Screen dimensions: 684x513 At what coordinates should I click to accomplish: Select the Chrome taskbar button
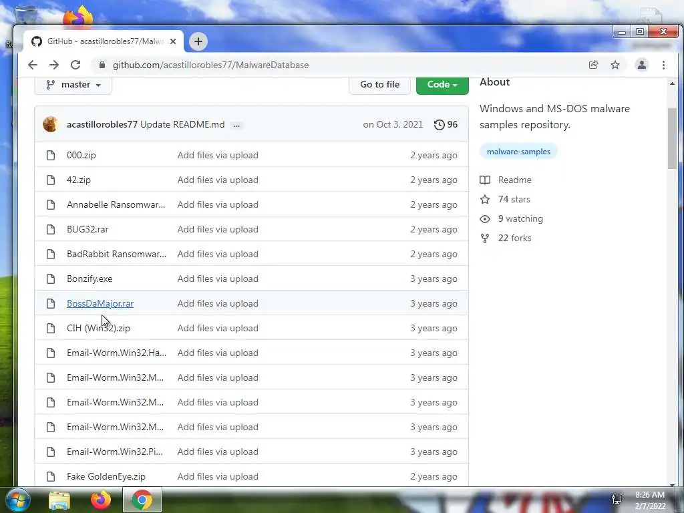(x=142, y=500)
